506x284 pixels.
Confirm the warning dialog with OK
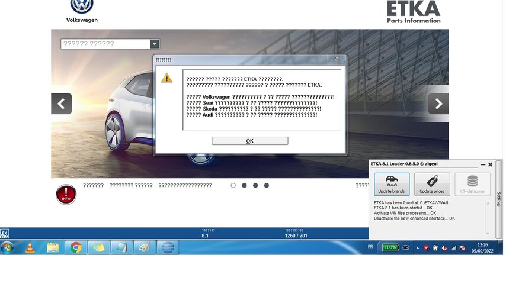tap(250, 141)
